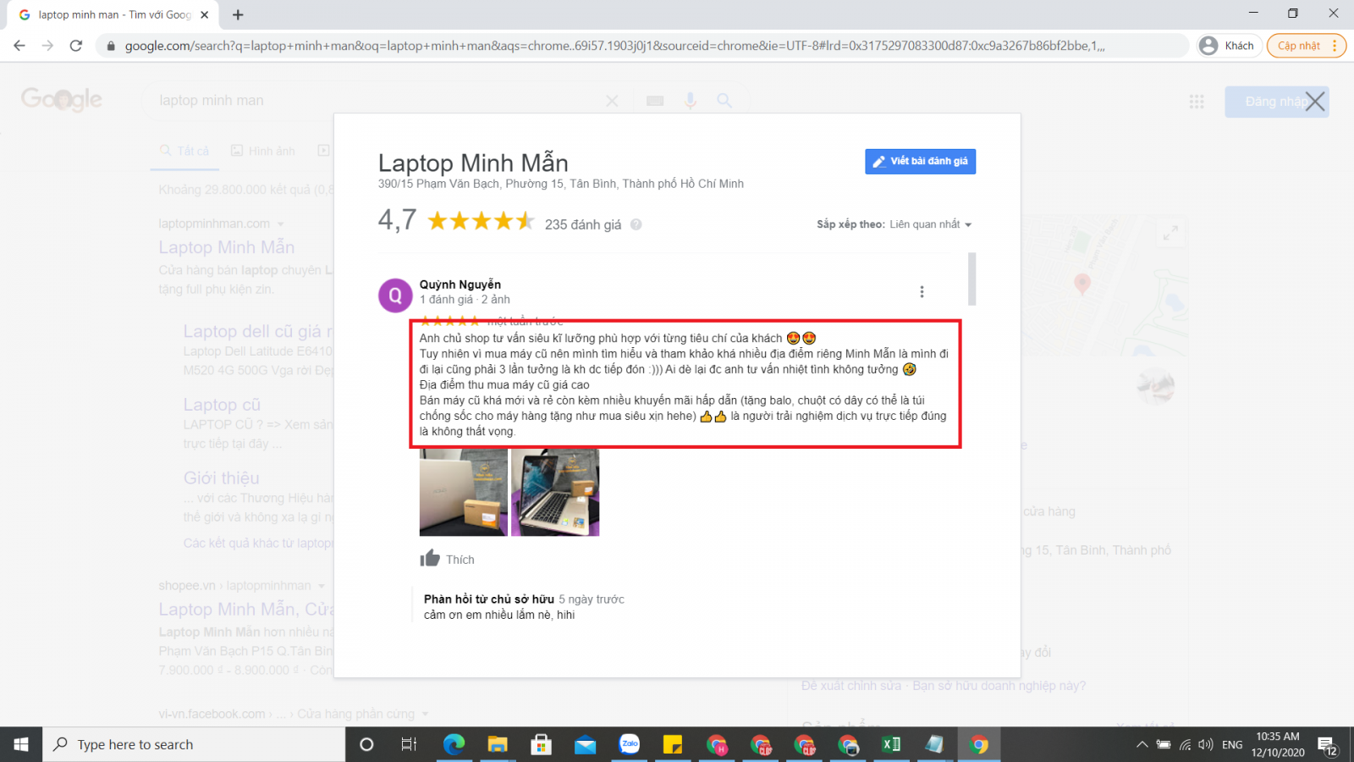Viewport: 1354px width, 762px height.
Task: Click the Đề xuất chỉnh sửa link
Action: [851, 686]
